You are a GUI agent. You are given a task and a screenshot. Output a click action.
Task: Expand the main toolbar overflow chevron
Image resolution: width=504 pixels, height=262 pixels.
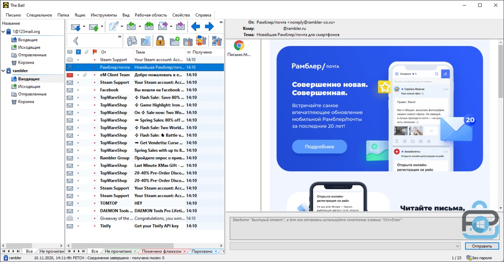221,22
